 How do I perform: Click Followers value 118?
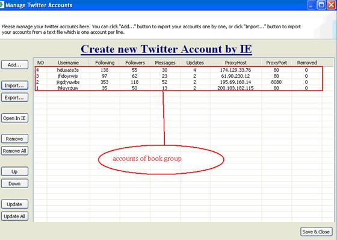tap(135, 82)
